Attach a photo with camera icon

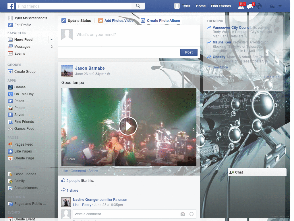point(183,214)
